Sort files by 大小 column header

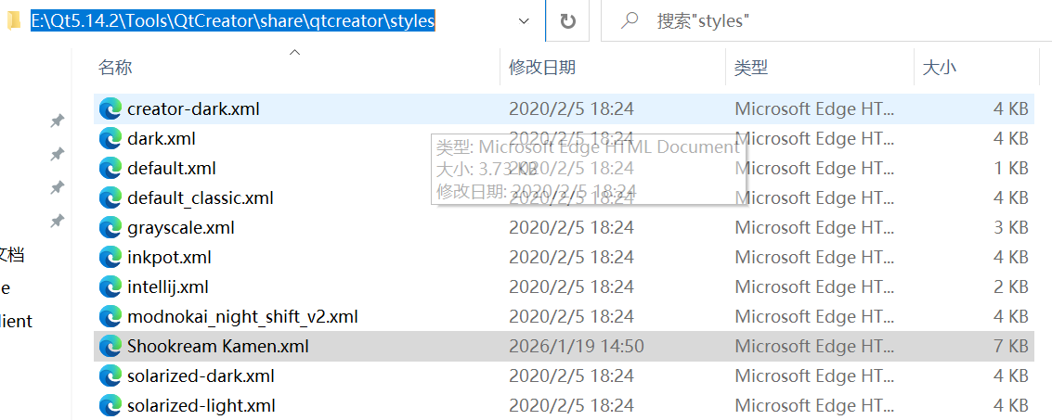click(x=940, y=67)
